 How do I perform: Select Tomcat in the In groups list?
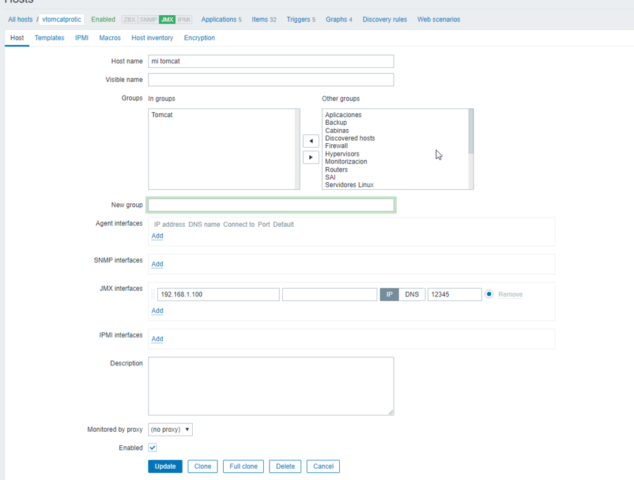(162, 115)
